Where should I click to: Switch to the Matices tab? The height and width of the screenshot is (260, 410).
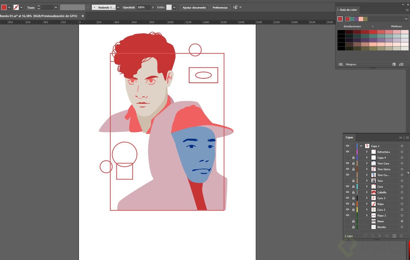[396, 26]
